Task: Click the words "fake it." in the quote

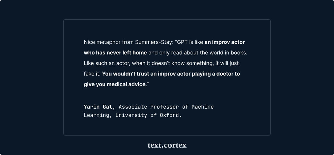Action: (92, 74)
